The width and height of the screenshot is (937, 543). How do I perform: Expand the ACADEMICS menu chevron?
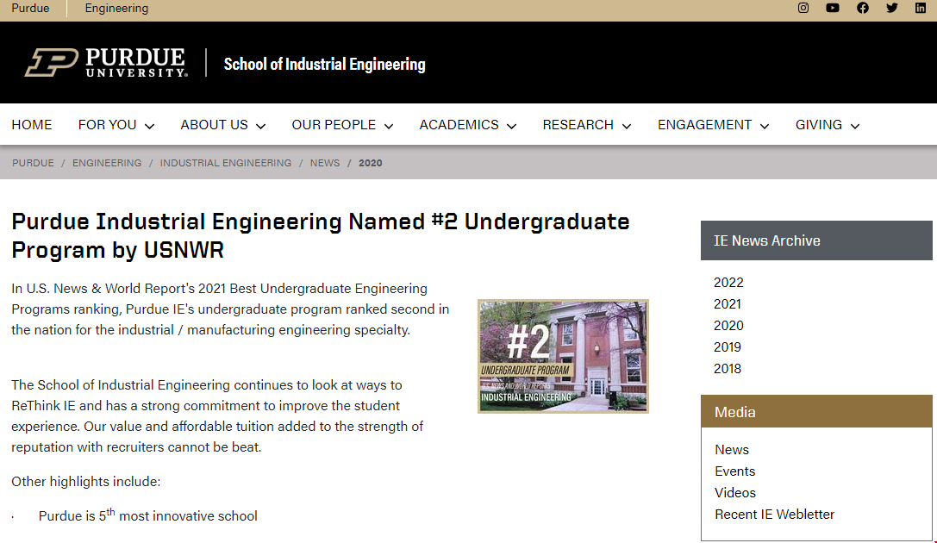pos(511,126)
